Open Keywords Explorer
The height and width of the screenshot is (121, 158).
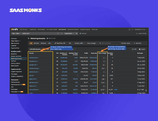(x=73, y=29)
